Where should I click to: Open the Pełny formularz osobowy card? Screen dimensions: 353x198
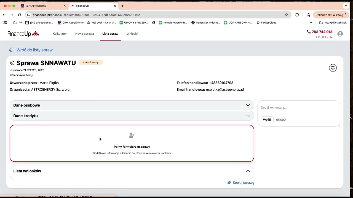click(x=132, y=143)
